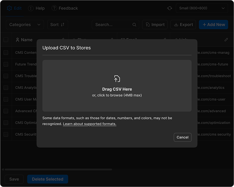Click the link cell ending analytics

point(211,88)
